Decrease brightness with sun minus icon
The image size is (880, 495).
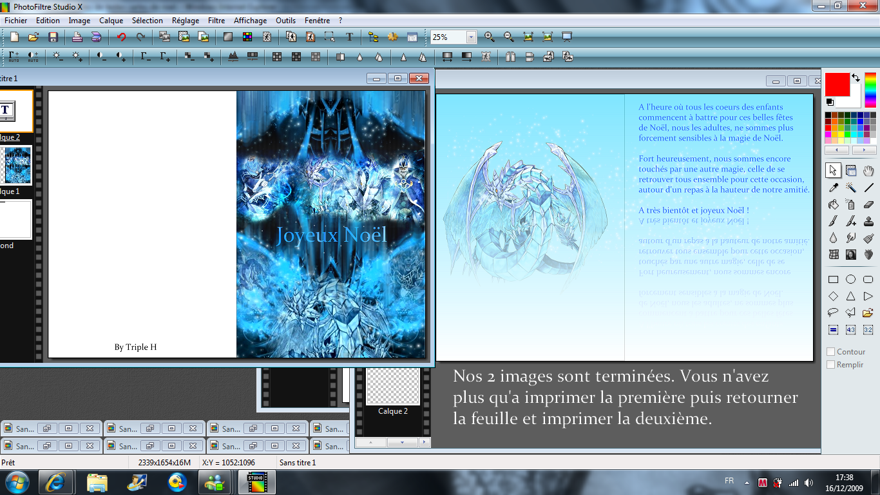click(58, 57)
